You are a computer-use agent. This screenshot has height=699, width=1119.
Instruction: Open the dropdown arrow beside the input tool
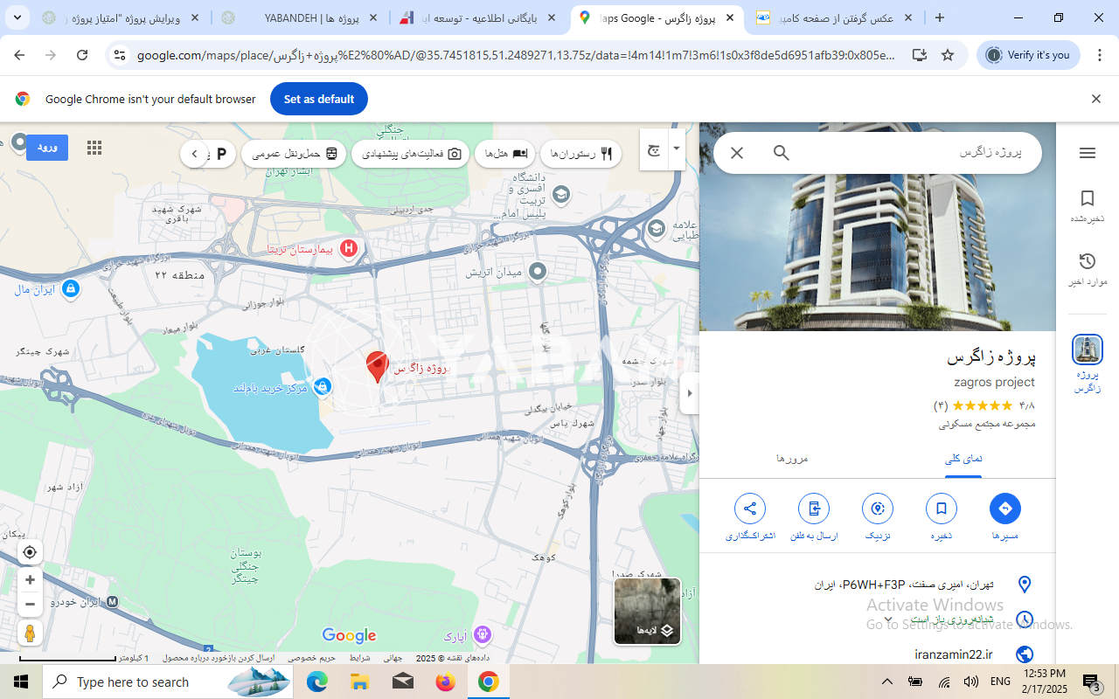tap(676, 149)
